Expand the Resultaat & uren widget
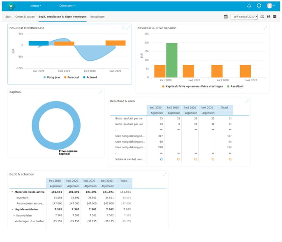 [x=247, y=101]
